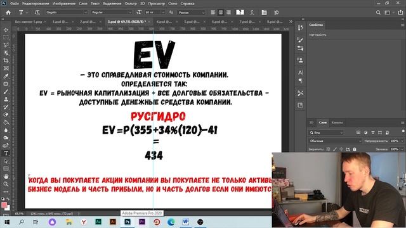The width and height of the screenshot is (406, 228).
Task: Open the layer blend mode dropdown
Action: [x=335, y=141]
